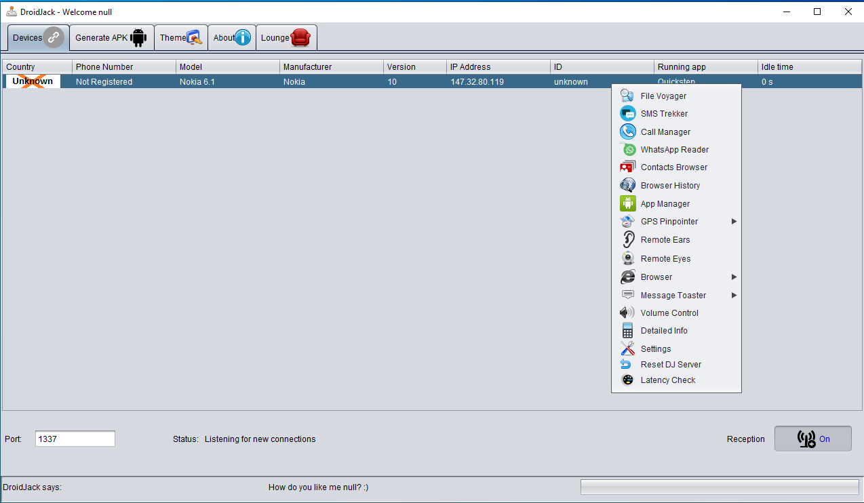
Task: Open the About tab
Action: click(x=232, y=38)
